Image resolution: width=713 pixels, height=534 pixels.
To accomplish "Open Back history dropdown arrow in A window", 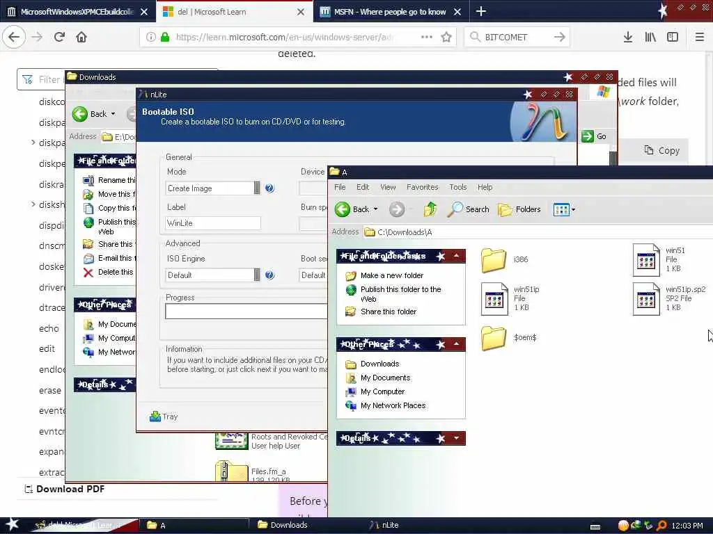I will click(375, 209).
